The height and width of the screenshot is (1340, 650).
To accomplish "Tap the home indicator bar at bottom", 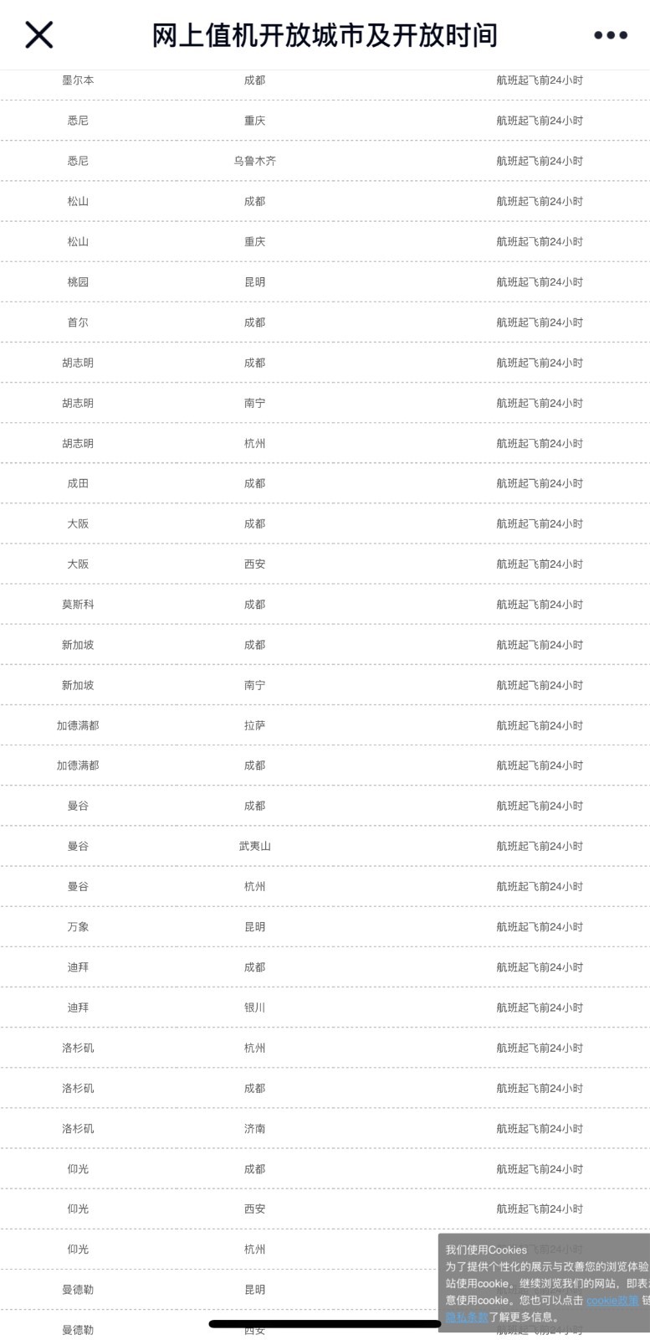I will tap(325, 1324).
